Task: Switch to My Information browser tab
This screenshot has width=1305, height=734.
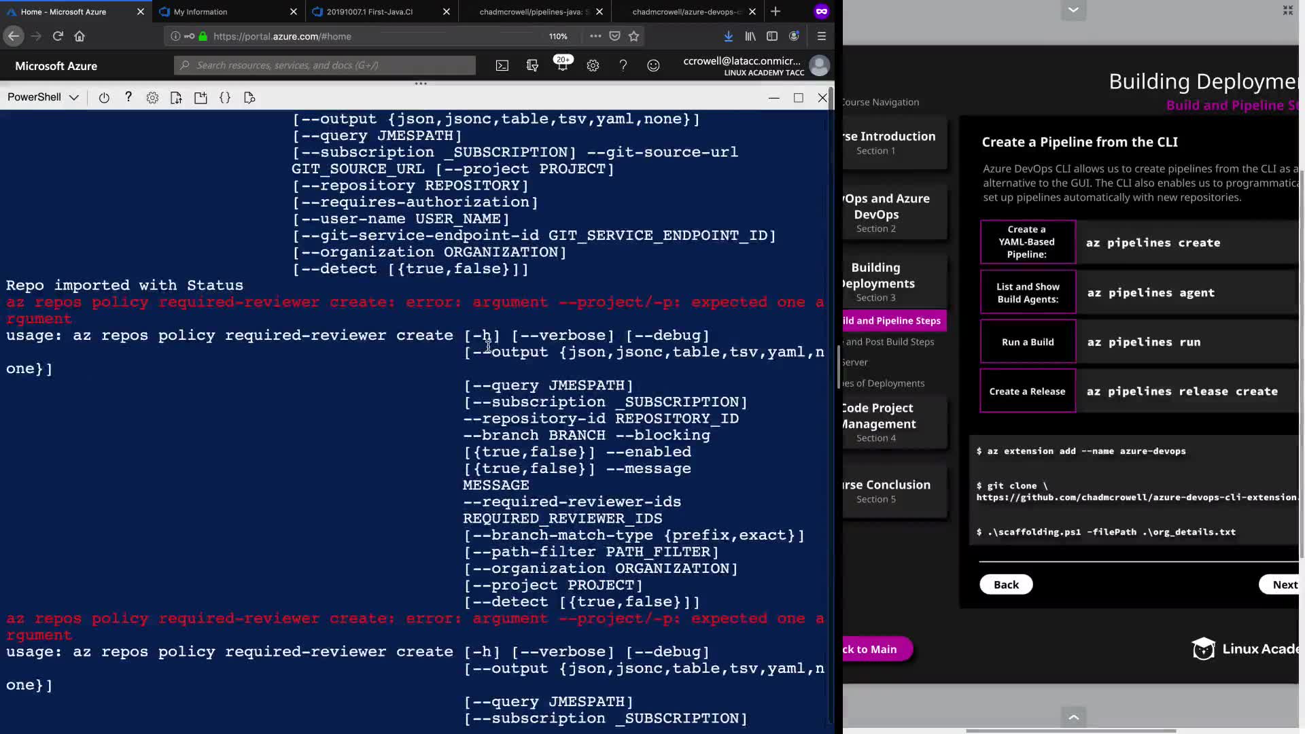Action: click(x=201, y=12)
